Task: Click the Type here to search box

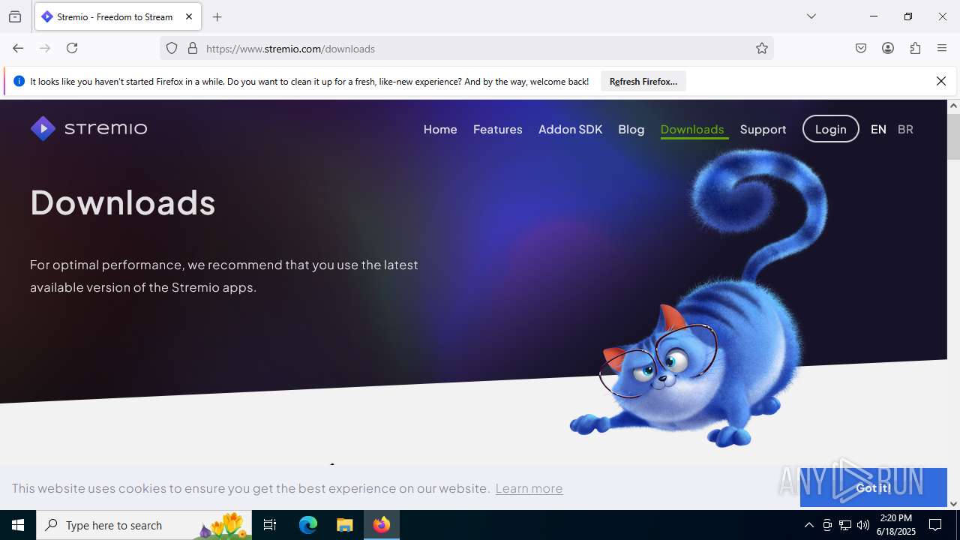Action: click(x=144, y=525)
